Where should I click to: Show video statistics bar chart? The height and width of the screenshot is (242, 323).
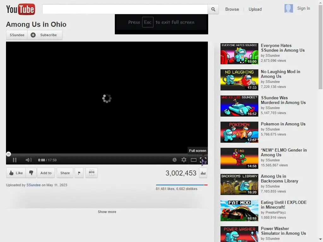coord(203,173)
